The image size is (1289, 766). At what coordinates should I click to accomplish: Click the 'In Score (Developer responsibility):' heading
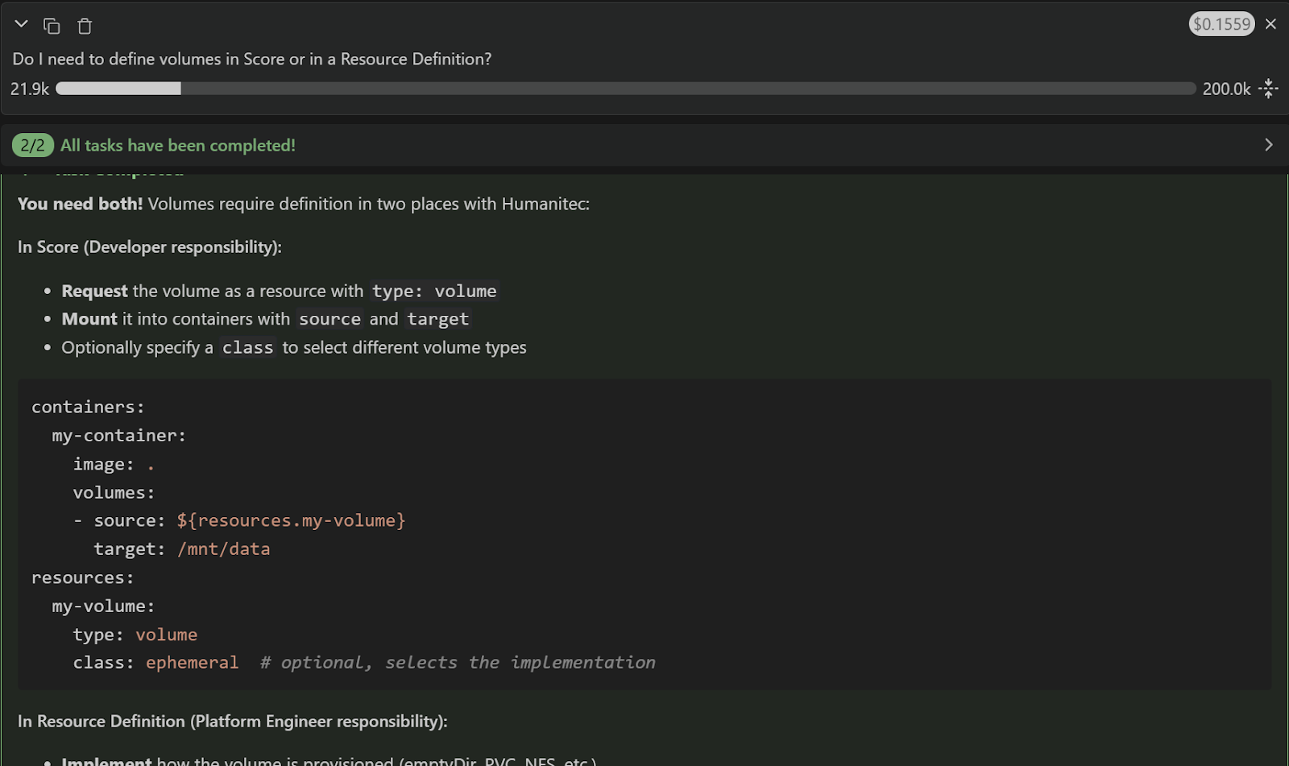[x=150, y=246]
